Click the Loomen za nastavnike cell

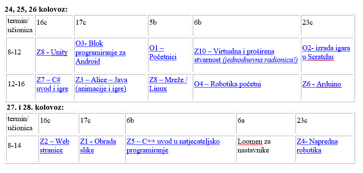pos(265,149)
